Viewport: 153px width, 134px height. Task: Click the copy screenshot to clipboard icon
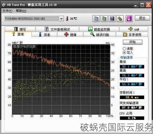pyautogui.click(x=104, y=19)
